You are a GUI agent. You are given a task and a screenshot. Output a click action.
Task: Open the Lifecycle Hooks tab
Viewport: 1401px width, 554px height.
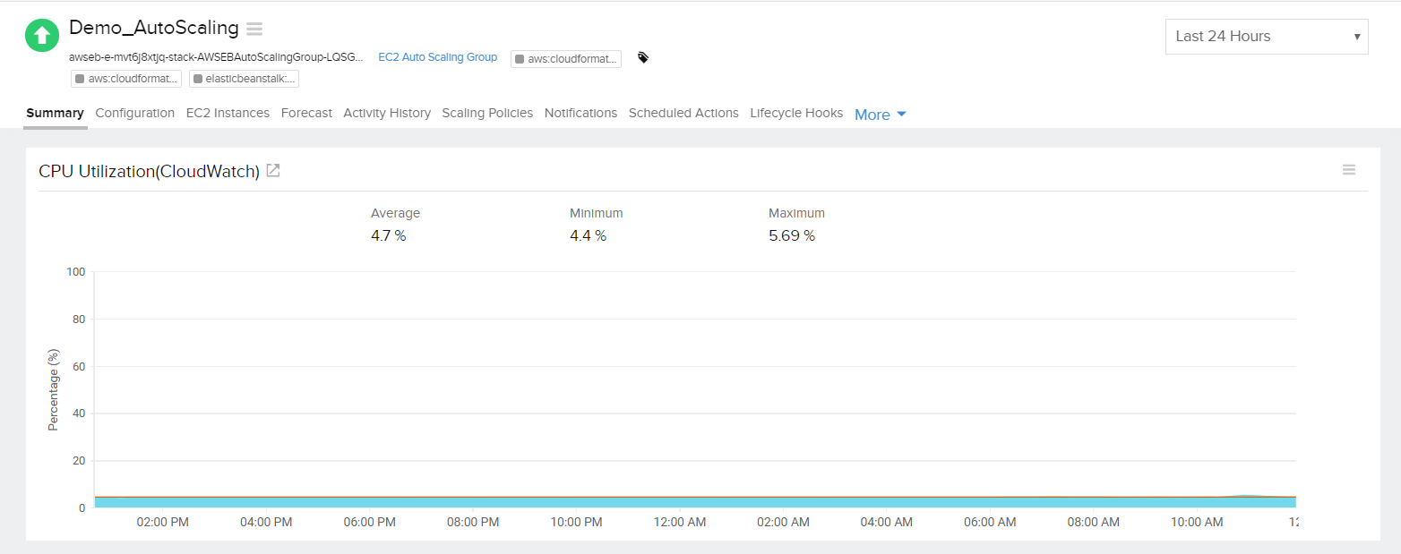796,113
